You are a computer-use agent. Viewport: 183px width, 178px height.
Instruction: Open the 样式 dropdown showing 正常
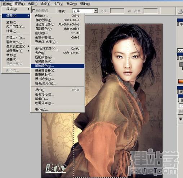85,11
